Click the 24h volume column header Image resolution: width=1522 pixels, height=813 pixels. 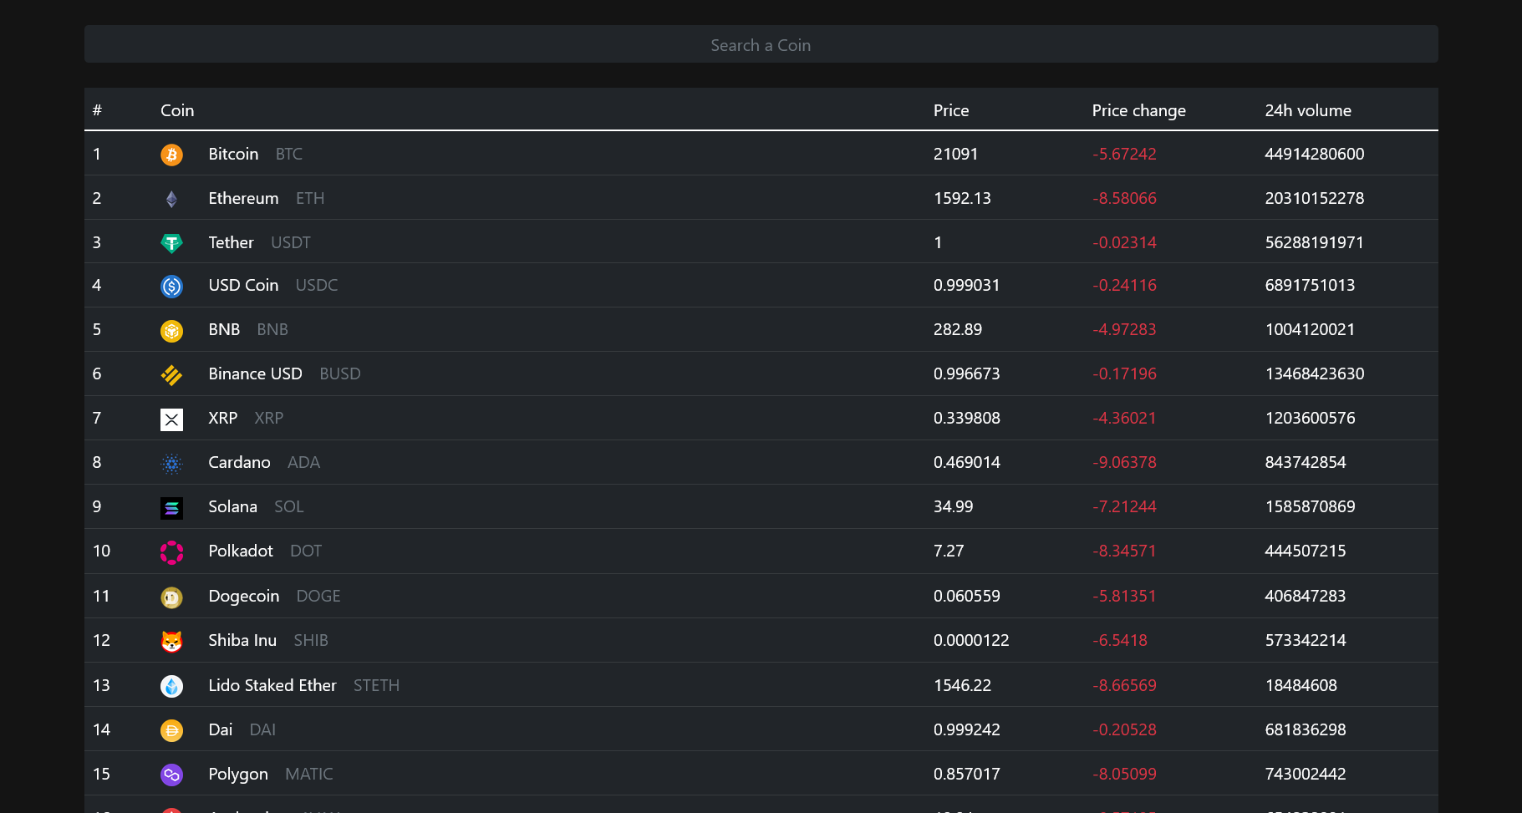[x=1308, y=110]
